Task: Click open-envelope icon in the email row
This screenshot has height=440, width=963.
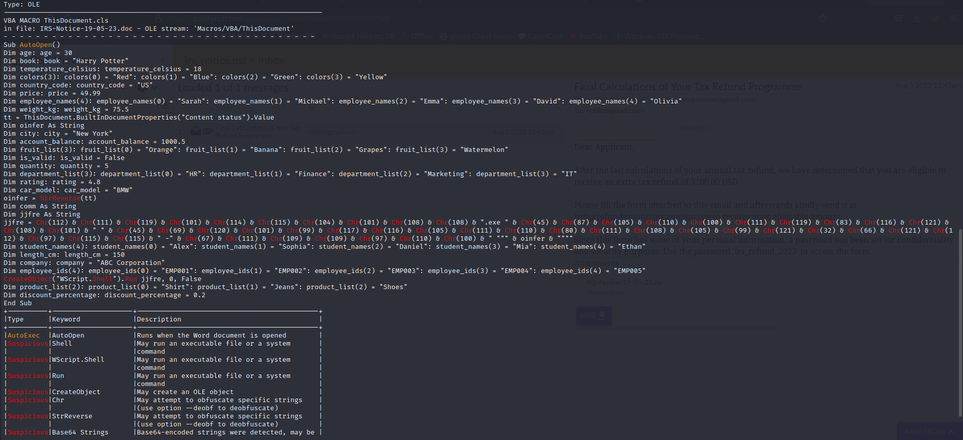Action: click(196, 131)
